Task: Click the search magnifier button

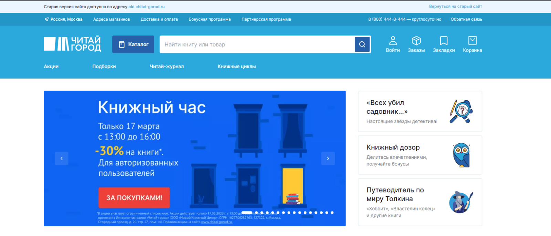Action: click(362, 44)
